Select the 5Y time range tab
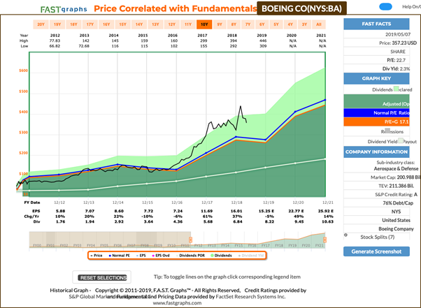The width and height of the screenshot is (421, 308). (276, 24)
